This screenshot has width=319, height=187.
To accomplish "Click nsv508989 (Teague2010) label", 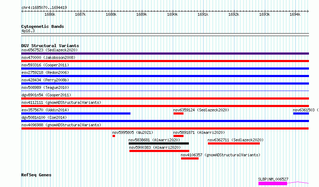I will [45, 87].
